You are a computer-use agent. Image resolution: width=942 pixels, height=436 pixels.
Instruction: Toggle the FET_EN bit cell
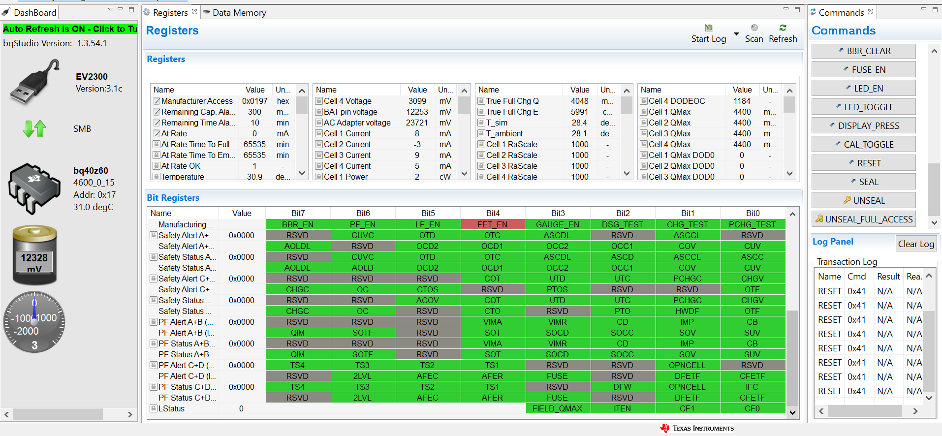pyautogui.click(x=493, y=224)
